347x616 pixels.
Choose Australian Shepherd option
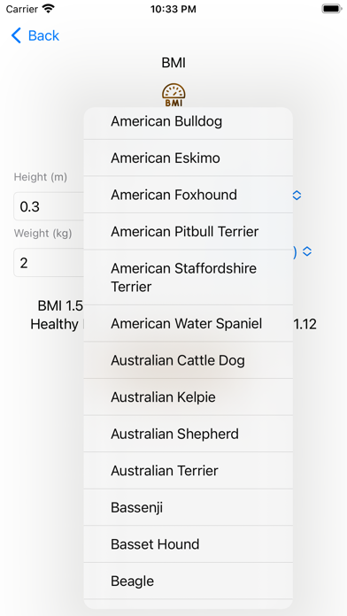[x=189, y=434]
